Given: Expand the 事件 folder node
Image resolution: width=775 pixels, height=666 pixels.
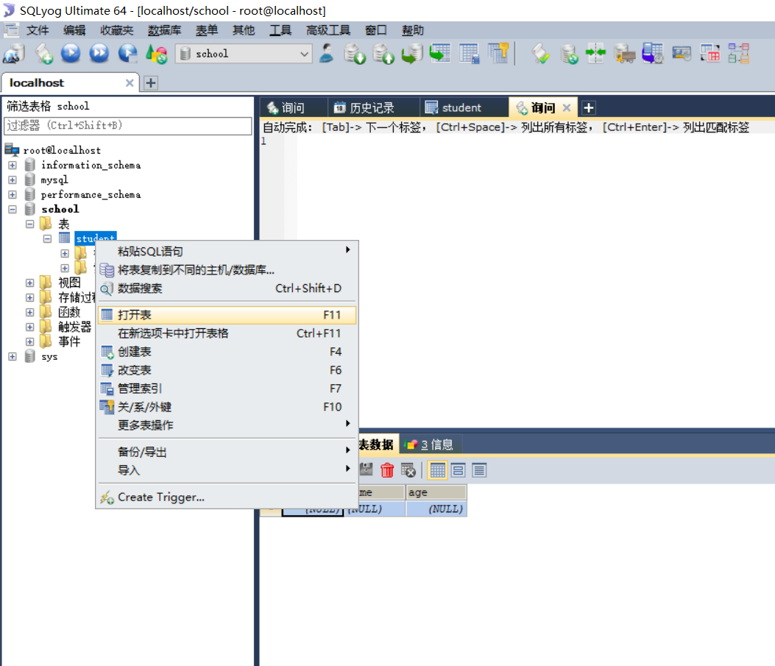Looking at the screenshot, I should coord(29,342).
